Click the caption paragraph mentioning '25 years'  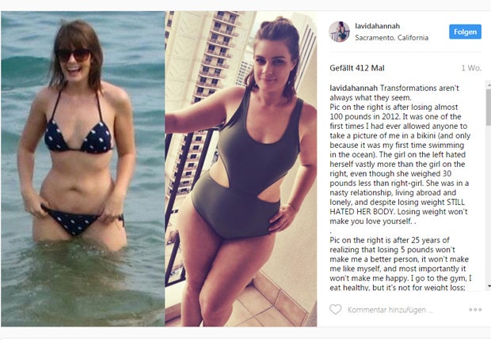(400, 263)
